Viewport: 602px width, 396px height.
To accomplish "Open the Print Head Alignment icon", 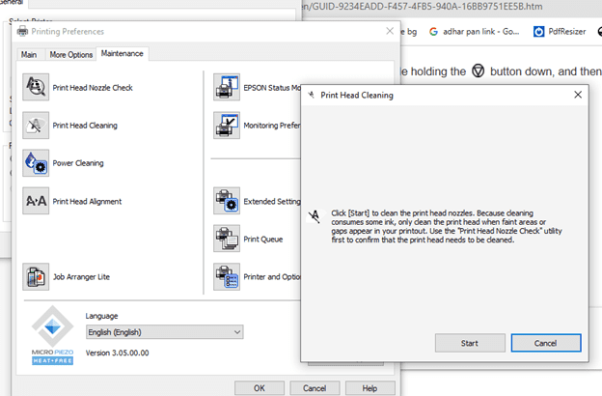I will tap(36, 201).
